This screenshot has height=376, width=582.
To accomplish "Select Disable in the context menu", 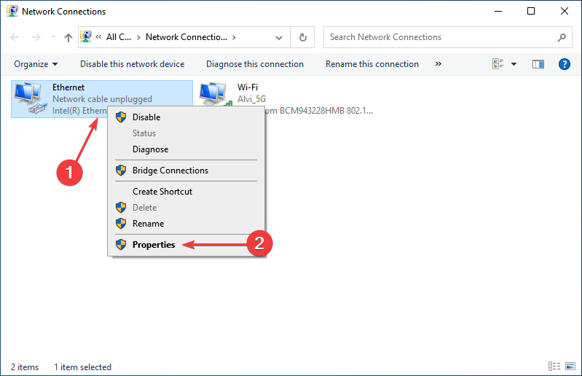I will (146, 117).
